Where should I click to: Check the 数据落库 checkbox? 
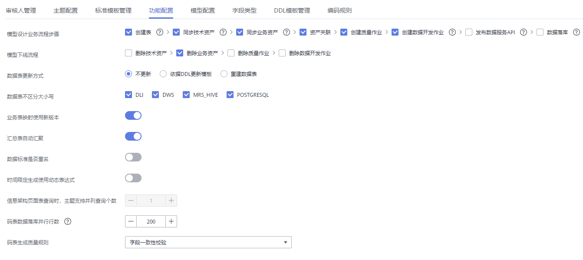tap(540, 32)
